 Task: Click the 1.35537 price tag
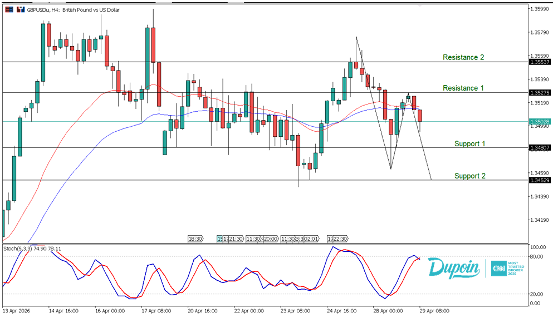tap(540, 62)
